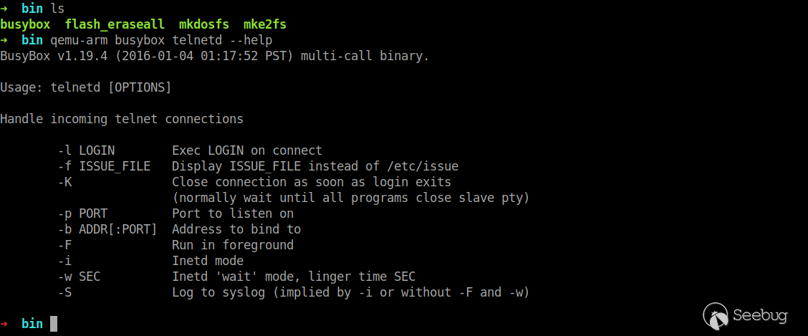Image resolution: width=808 pixels, height=336 pixels.
Task: Select the flash_eraseall file name
Action: pyautogui.click(x=111, y=24)
